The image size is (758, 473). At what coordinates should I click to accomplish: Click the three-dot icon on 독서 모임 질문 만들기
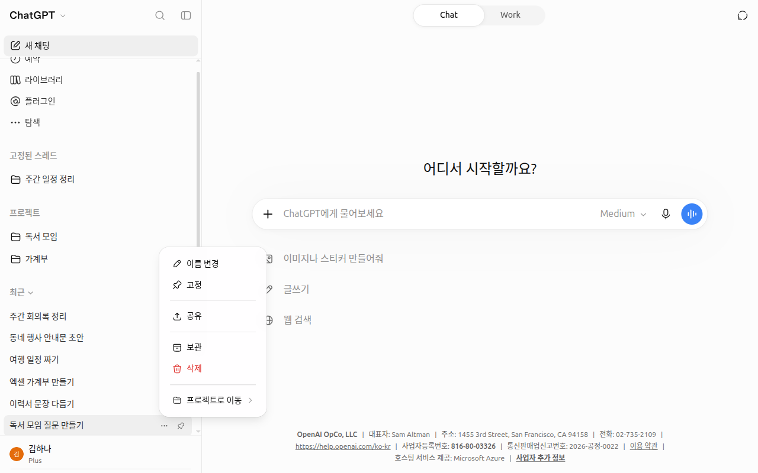coord(164,426)
